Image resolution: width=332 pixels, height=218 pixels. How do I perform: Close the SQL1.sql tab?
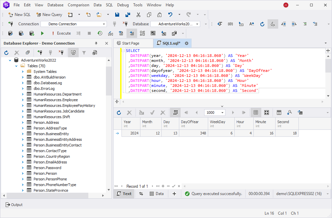[187, 43]
